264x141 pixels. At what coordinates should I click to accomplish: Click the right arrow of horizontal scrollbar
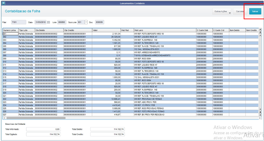point(260,118)
